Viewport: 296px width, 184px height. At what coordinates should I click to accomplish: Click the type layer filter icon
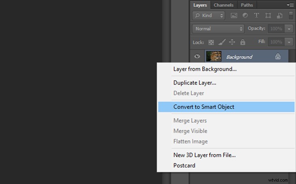point(257,16)
